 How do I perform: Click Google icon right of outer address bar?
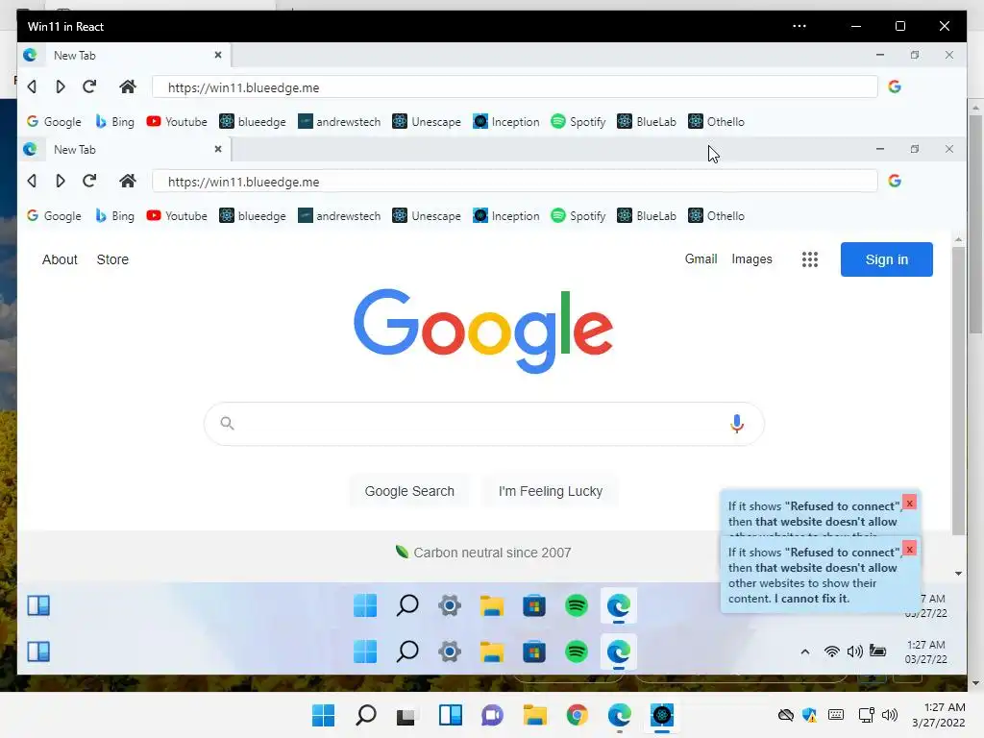[895, 86]
